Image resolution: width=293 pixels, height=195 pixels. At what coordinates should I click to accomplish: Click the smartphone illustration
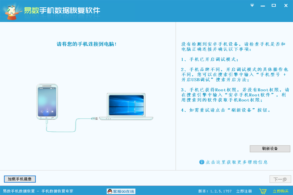[x=47, y=102]
